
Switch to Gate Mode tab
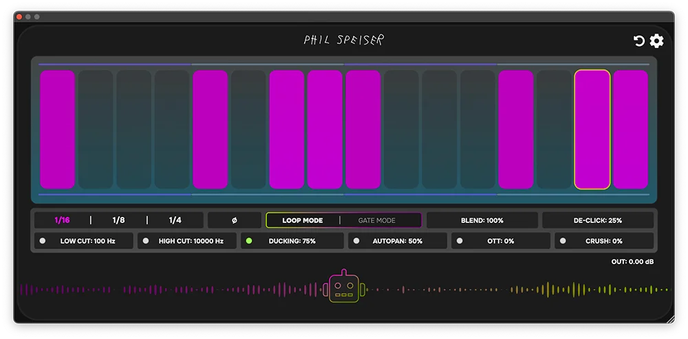point(377,220)
